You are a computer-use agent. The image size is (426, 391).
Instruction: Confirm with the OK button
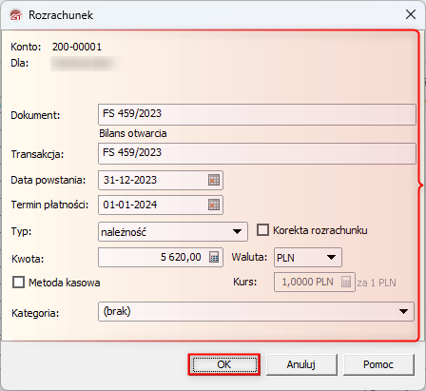coord(224,364)
